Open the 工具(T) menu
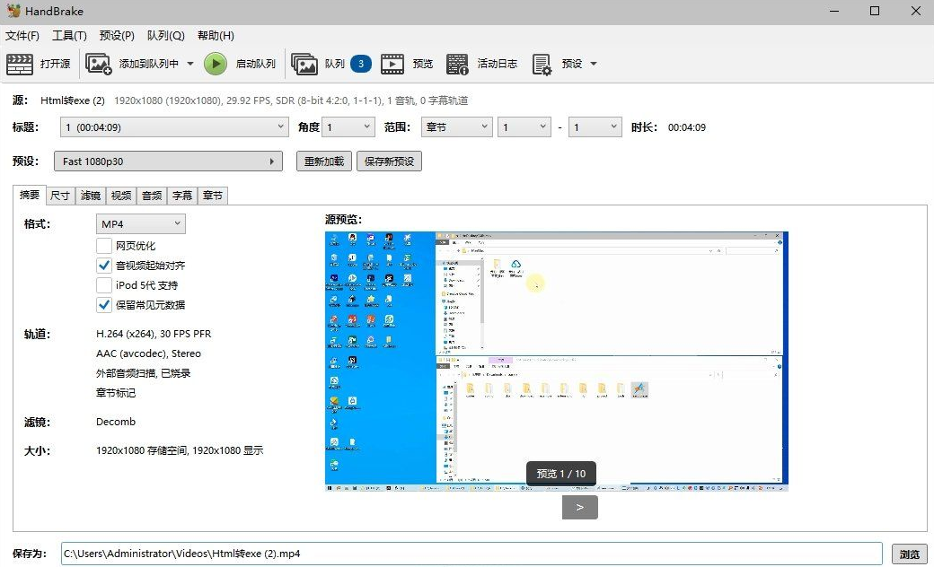Screen dimensions: 934x567 tap(69, 36)
